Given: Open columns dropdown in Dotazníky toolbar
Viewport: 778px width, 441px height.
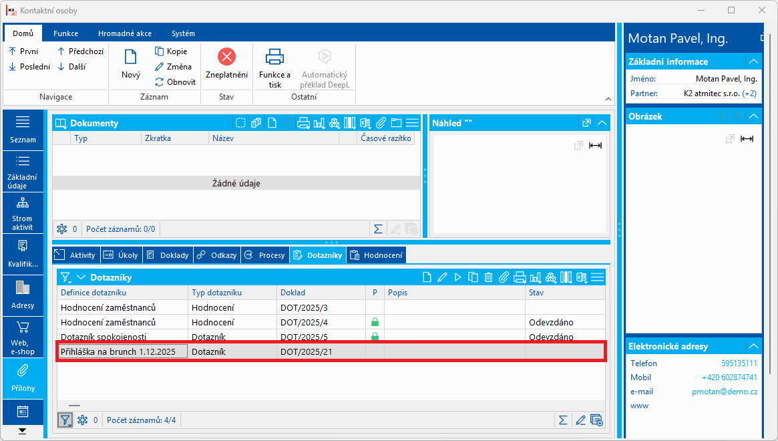Looking at the screenshot, I should tap(566, 277).
